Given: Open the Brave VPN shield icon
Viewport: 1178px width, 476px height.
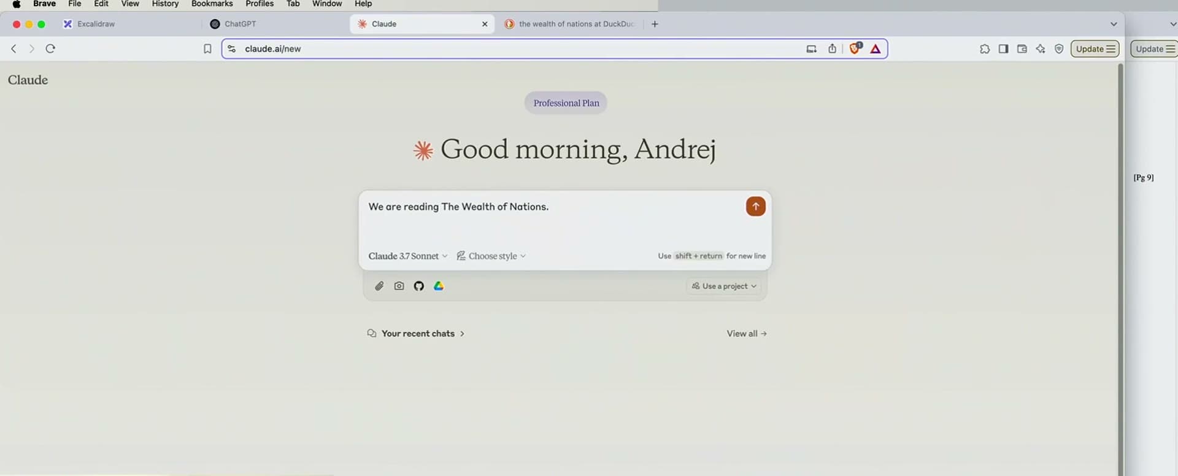Looking at the screenshot, I should pyautogui.click(x=1059, y=49).
